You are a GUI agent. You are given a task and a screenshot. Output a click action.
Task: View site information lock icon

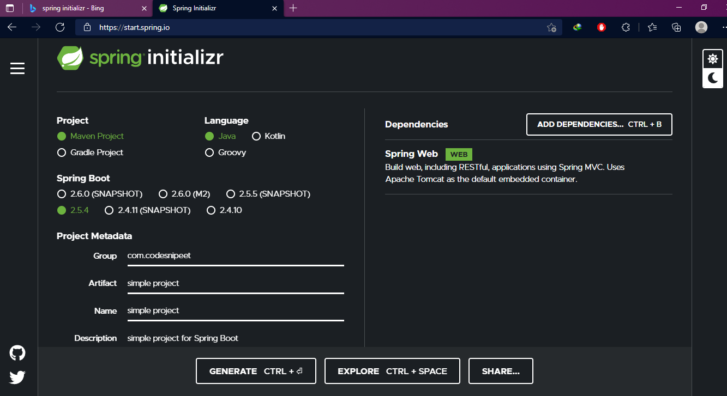point(87,27)
